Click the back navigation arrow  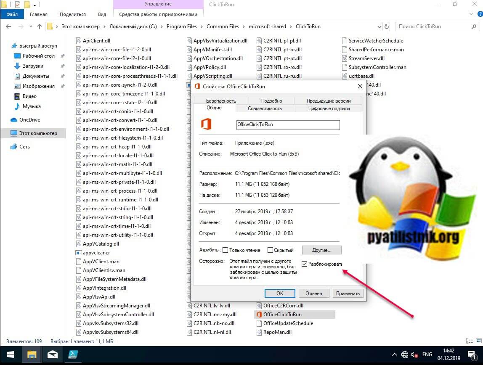[x=8, y=26]
